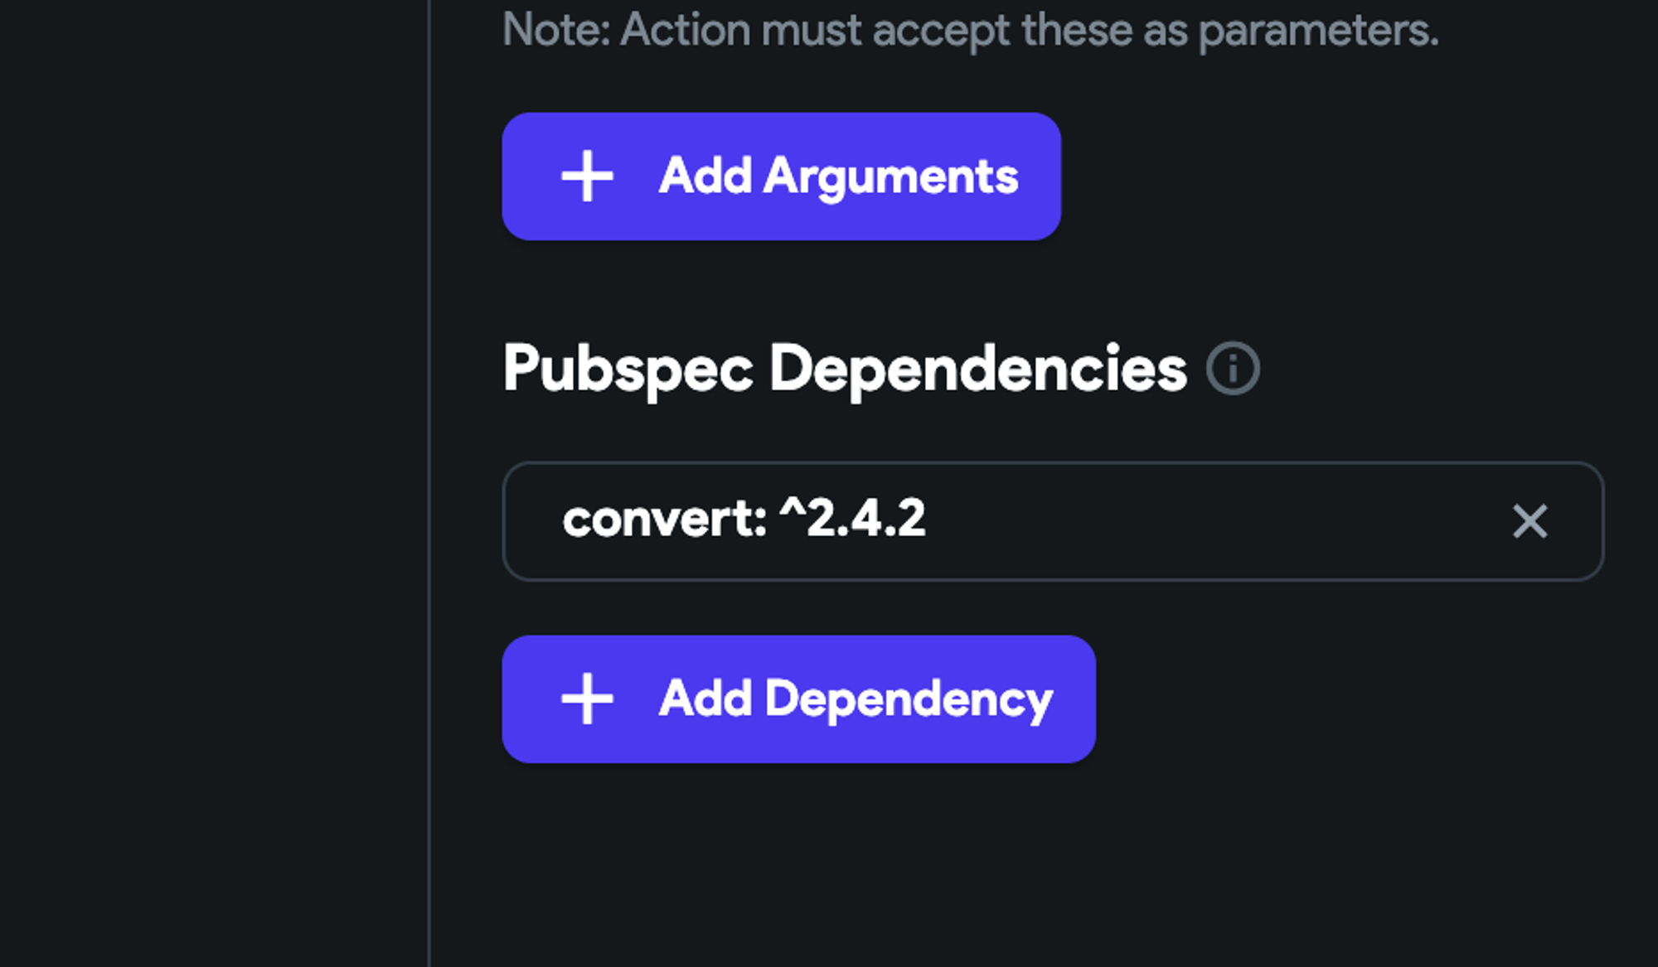
Task: Click the X icon in dependency row
Action: click(x=1530, y=521)
